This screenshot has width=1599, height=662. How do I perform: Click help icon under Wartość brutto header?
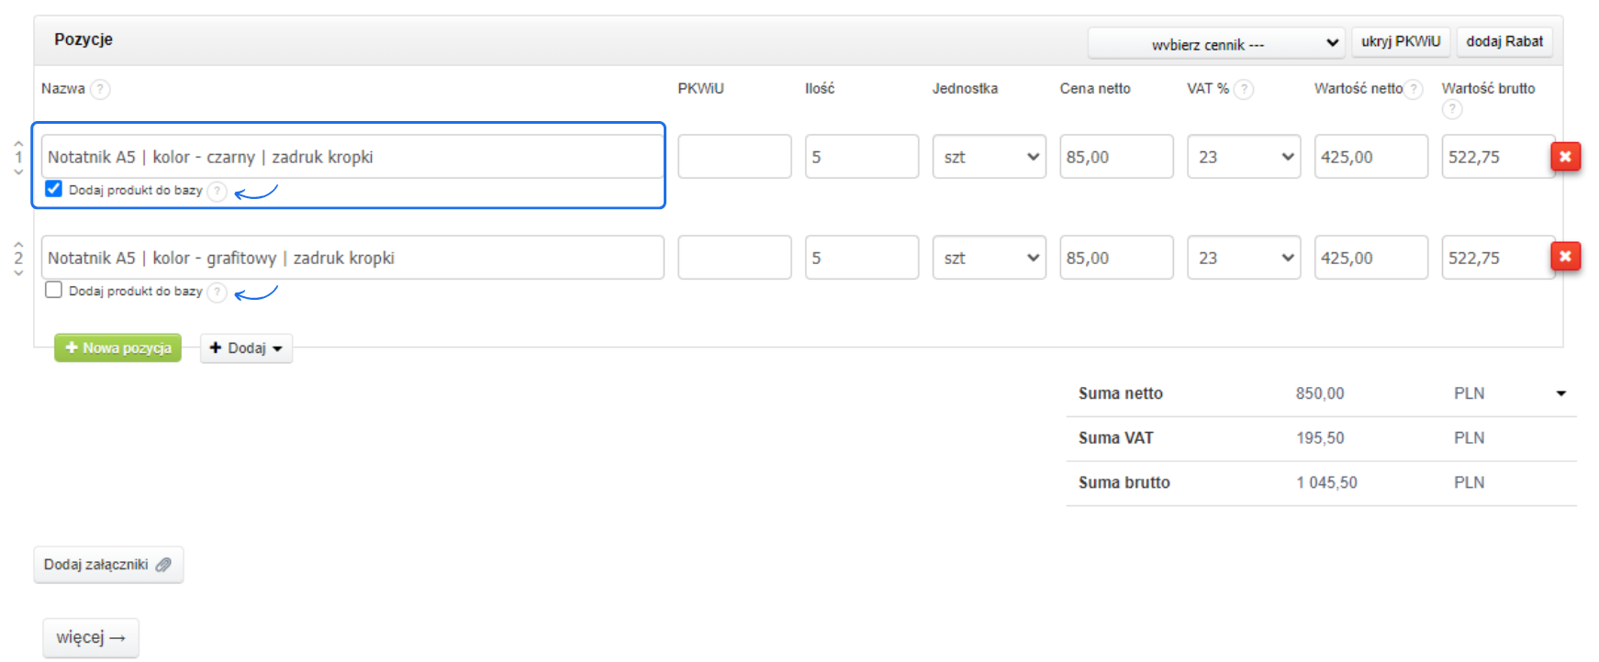[x=1451, y=109]
